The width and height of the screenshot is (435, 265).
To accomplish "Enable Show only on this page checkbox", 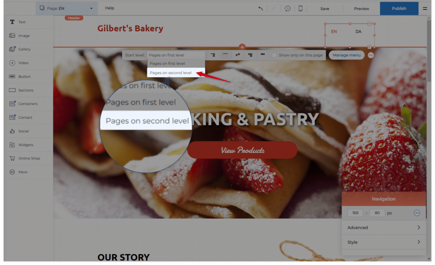I will click(x=274, y=55).
